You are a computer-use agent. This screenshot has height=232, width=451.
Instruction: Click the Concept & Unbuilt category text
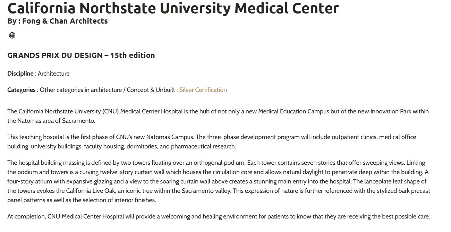(151, 90)
